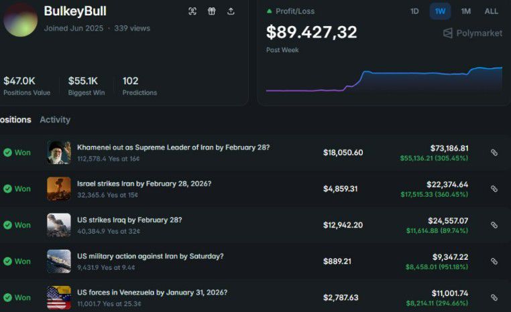
Task: Click link icon on US military action row
Action: (494, 261)
